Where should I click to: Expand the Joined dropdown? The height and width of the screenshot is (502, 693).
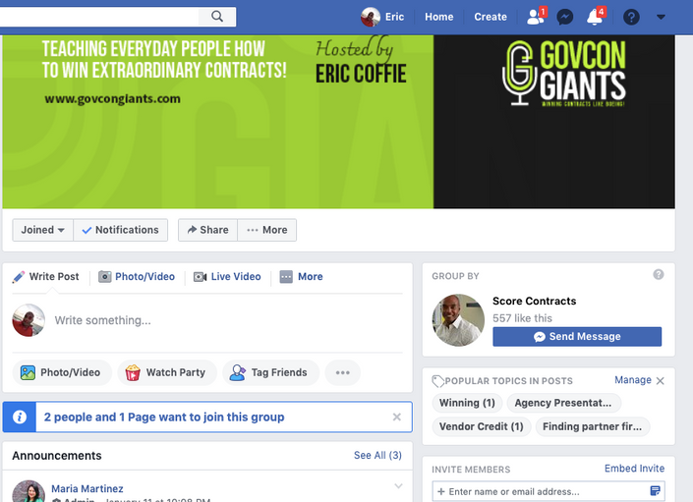pyautogui.click(x=43, y=230)
